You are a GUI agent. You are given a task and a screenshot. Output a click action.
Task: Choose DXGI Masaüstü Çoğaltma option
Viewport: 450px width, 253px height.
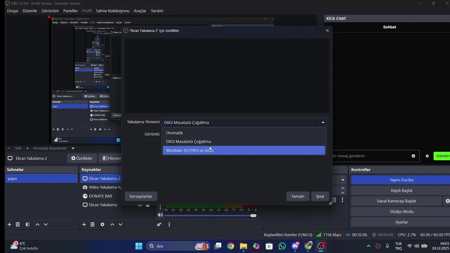[x=244, y=142]
